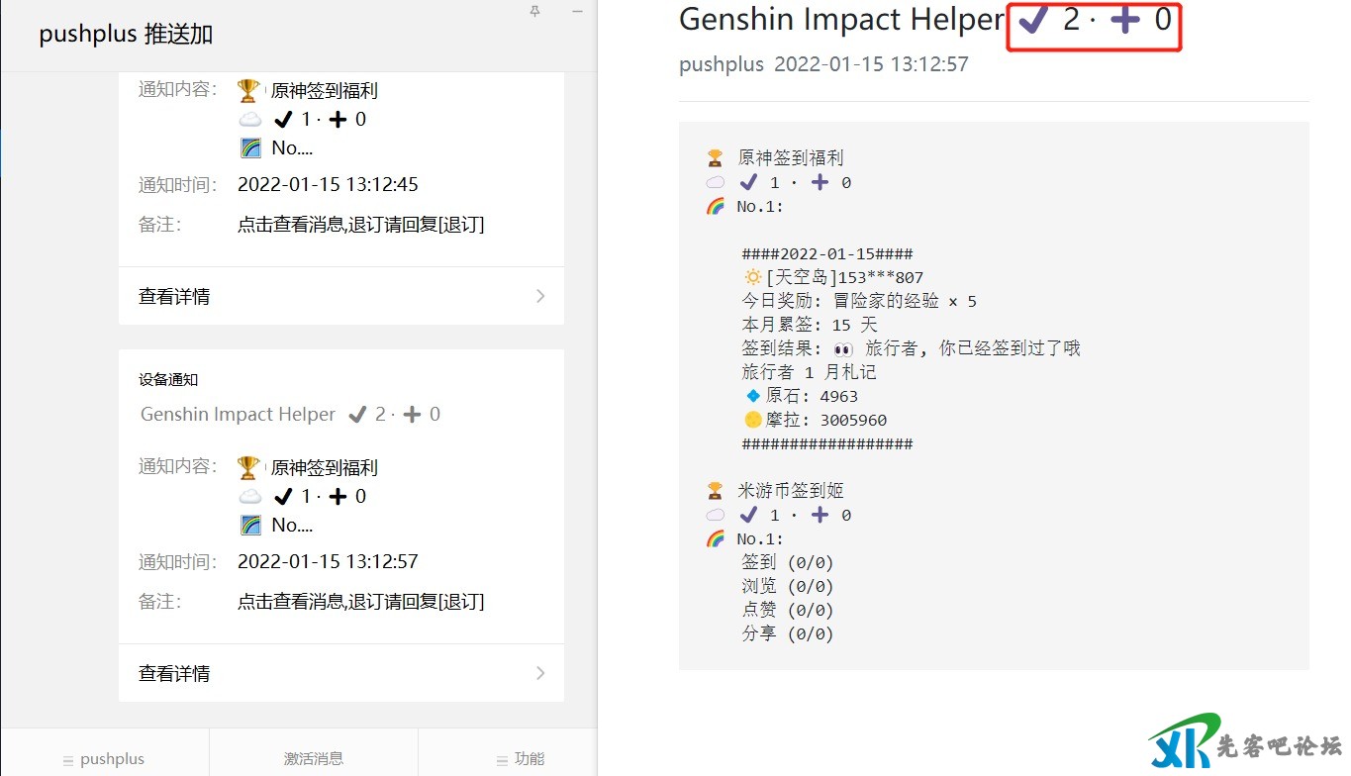The image size is (1351, 776).
Task: Click trophy emoji in first notification card
Action: [x=248, y=91]
